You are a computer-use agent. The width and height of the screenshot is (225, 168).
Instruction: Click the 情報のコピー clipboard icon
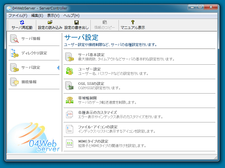click(x=105, y=22)
